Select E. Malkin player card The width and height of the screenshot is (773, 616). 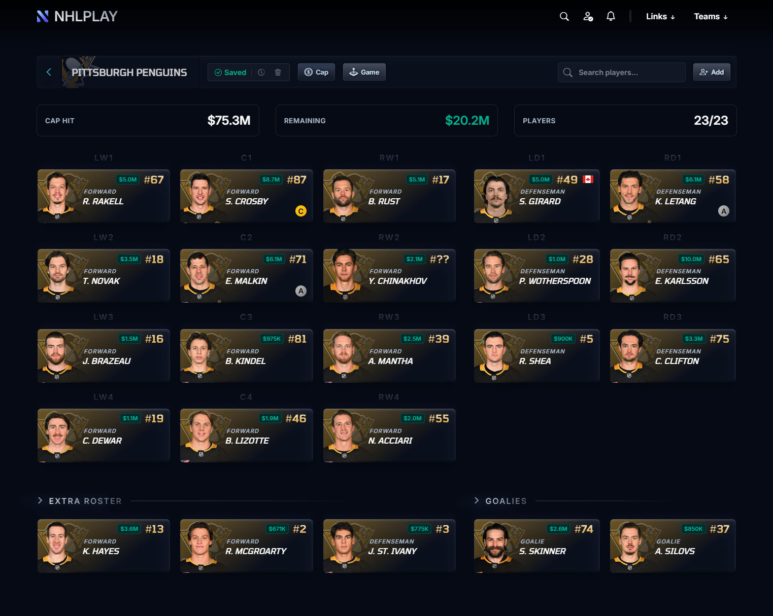246,276
